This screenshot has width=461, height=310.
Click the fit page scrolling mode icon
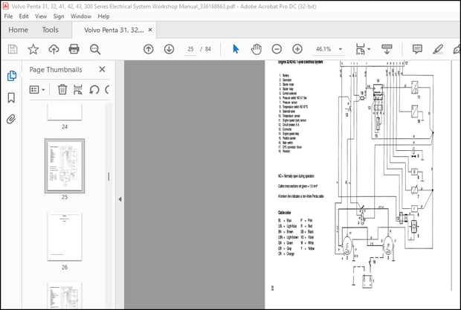[x=361, y=49]
